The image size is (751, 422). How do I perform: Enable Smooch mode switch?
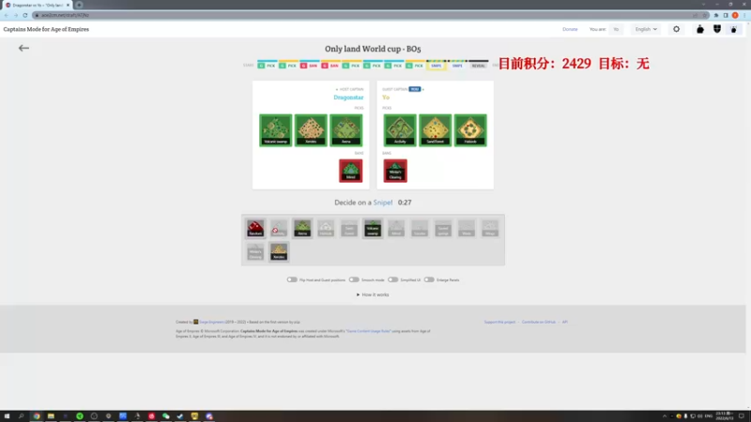(354, 279)
